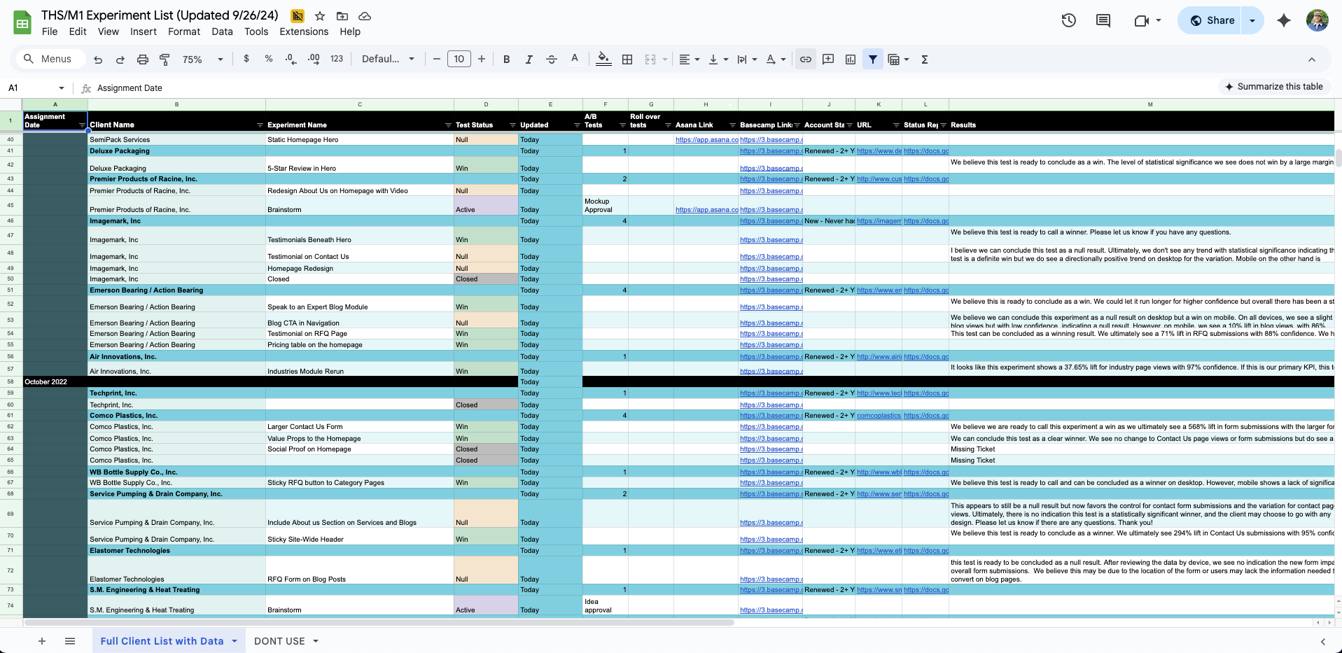Click the Add new sheet plus icon
The height and width of the screenshot is (653, 1342).
(x=42, y=640)
